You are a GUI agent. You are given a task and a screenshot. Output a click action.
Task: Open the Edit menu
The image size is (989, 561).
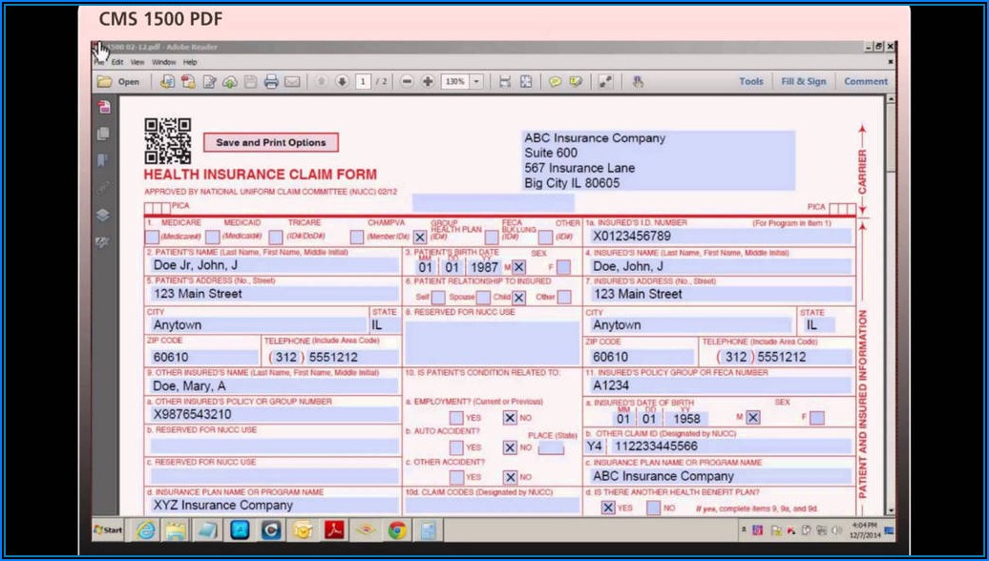(x=117, y=62)
